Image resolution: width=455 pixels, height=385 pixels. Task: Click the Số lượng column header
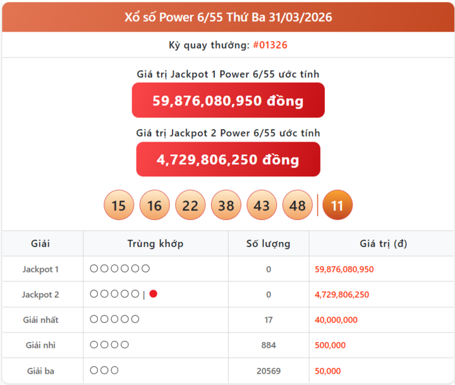coord(269,243)
